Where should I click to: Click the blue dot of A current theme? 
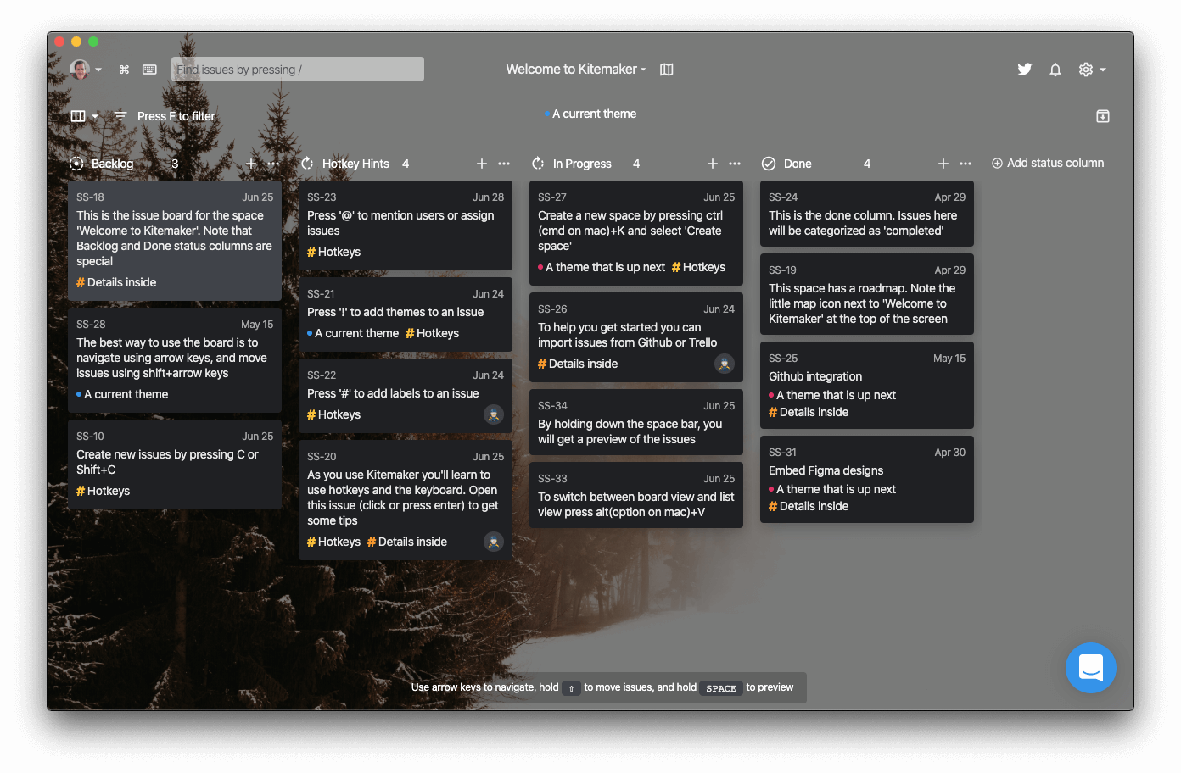tap(548, 114)
